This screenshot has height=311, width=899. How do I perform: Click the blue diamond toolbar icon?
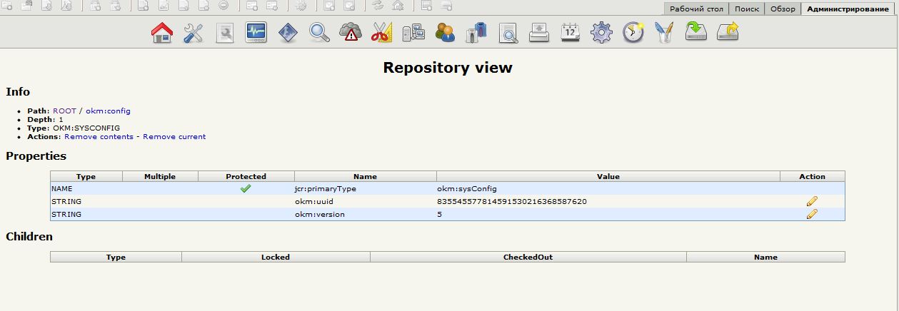288,33
